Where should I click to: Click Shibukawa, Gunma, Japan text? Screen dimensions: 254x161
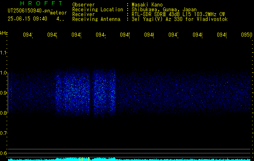164,10
